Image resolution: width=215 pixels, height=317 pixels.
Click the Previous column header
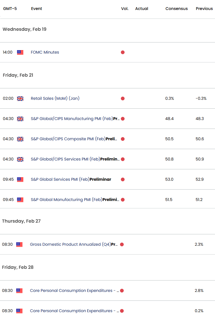point(204,9)
